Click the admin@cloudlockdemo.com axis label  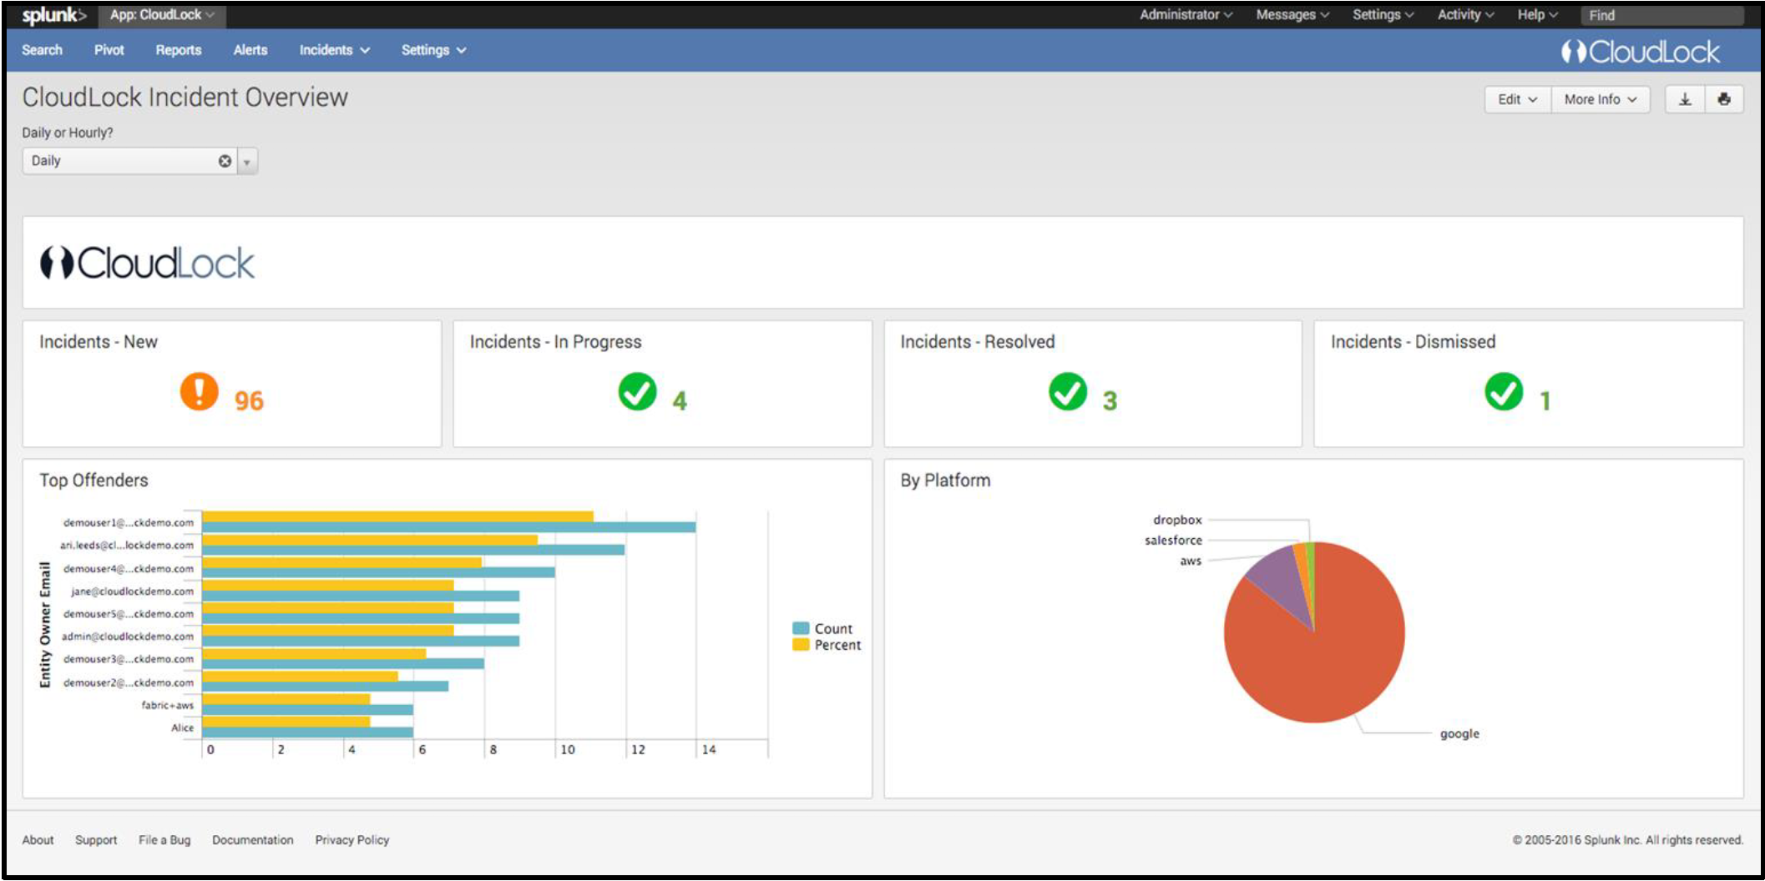tap(128, 637)
